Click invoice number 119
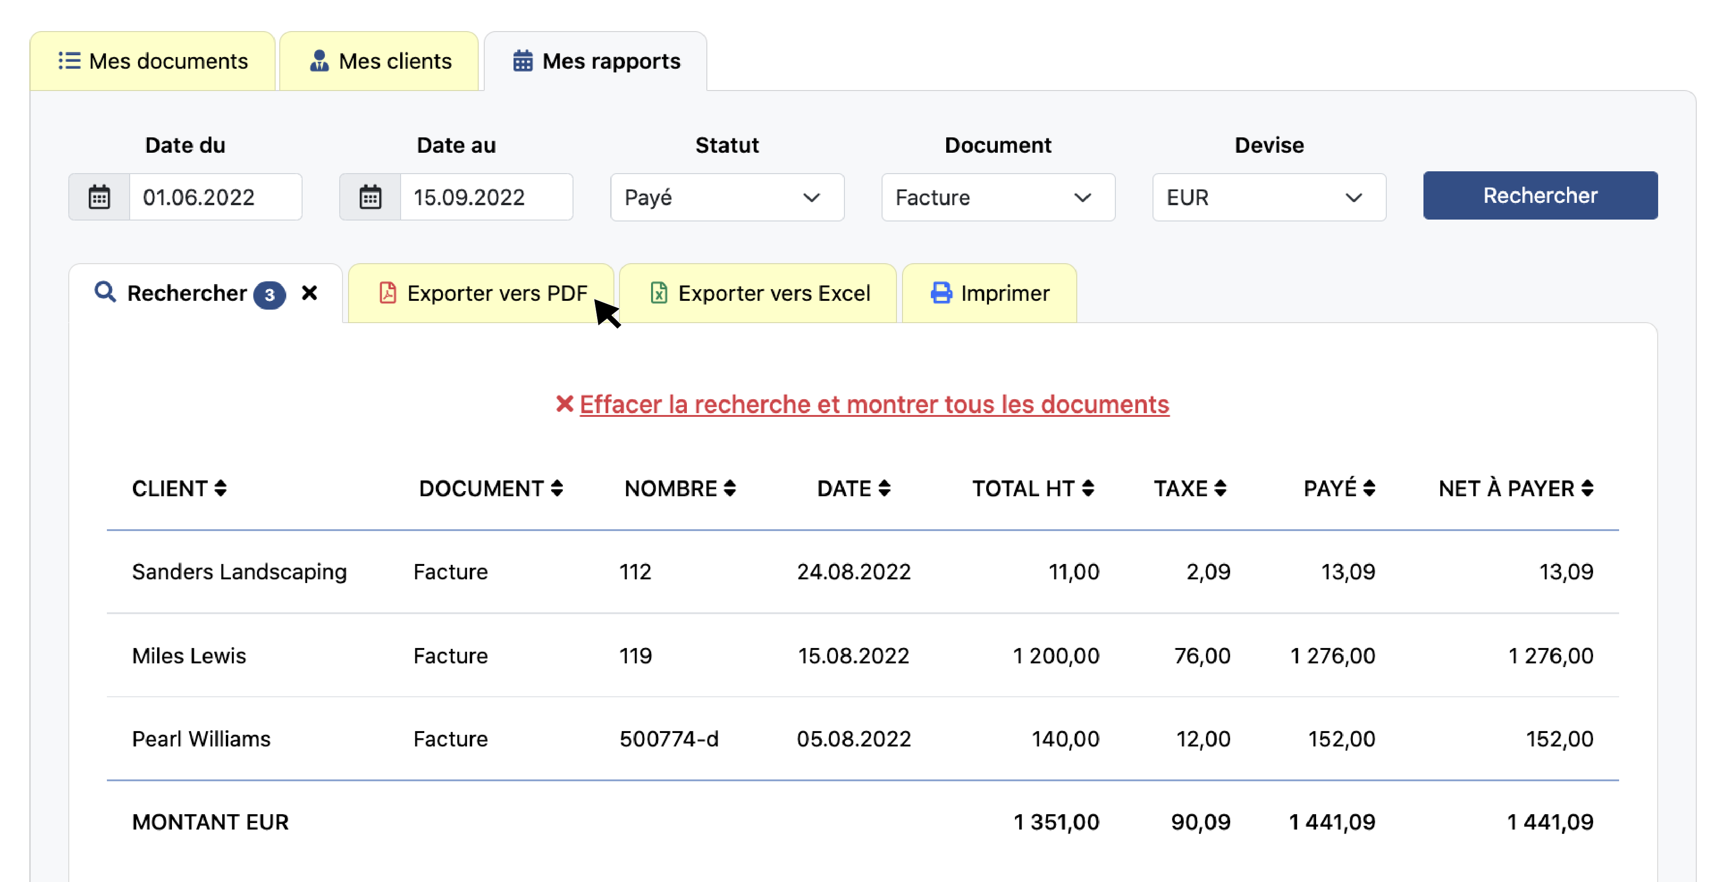The image size is (1726, 882). 635,655
